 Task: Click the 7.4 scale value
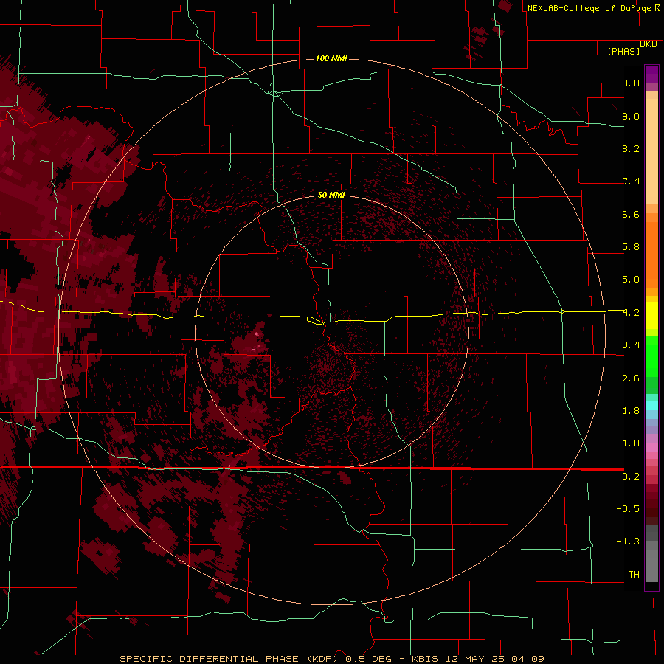click(631, 181)
